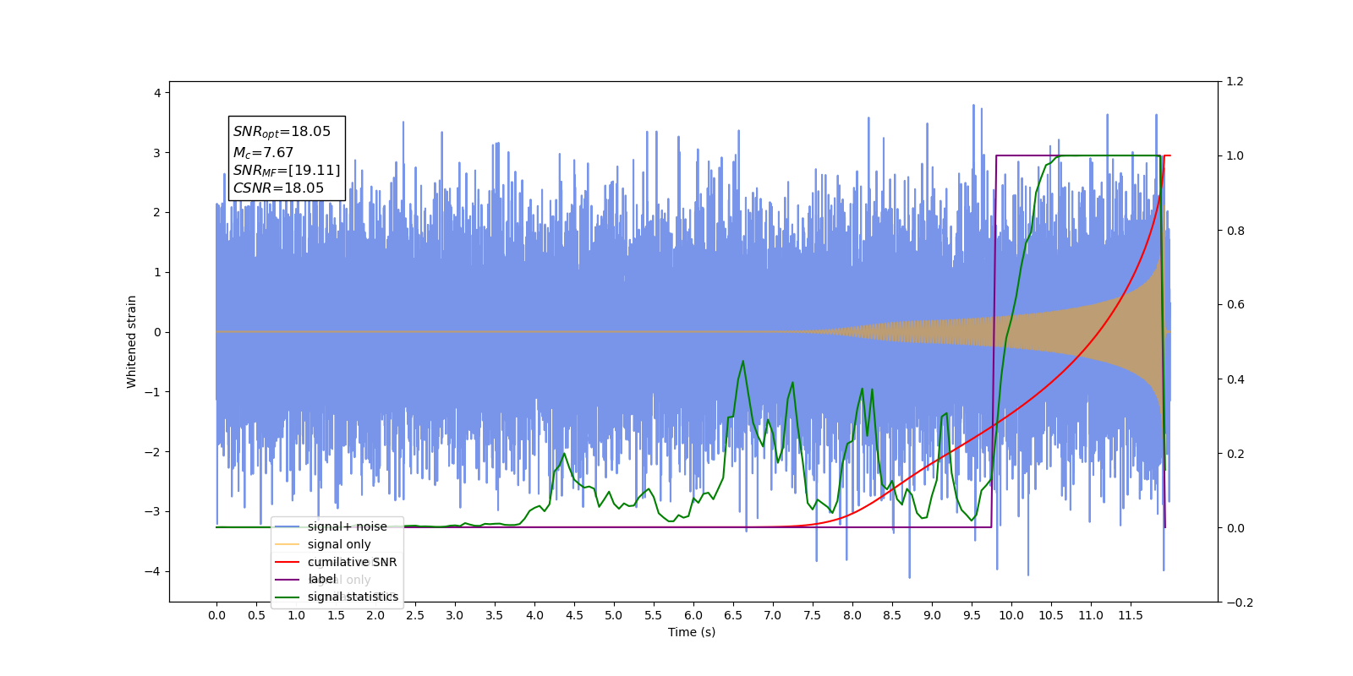Click the 'label' legend entry text
The width and height of the screenshot is (1353, 676).
pyautogui.click(x=321, y=579)
